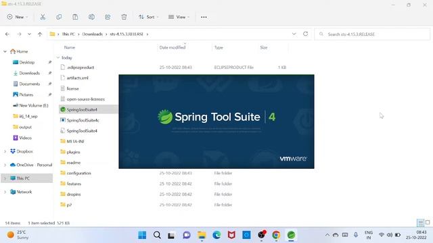The width and height of the screenshot is (433, 243).
Task: Click the Cut scissors icon
Action: [43, 17]
